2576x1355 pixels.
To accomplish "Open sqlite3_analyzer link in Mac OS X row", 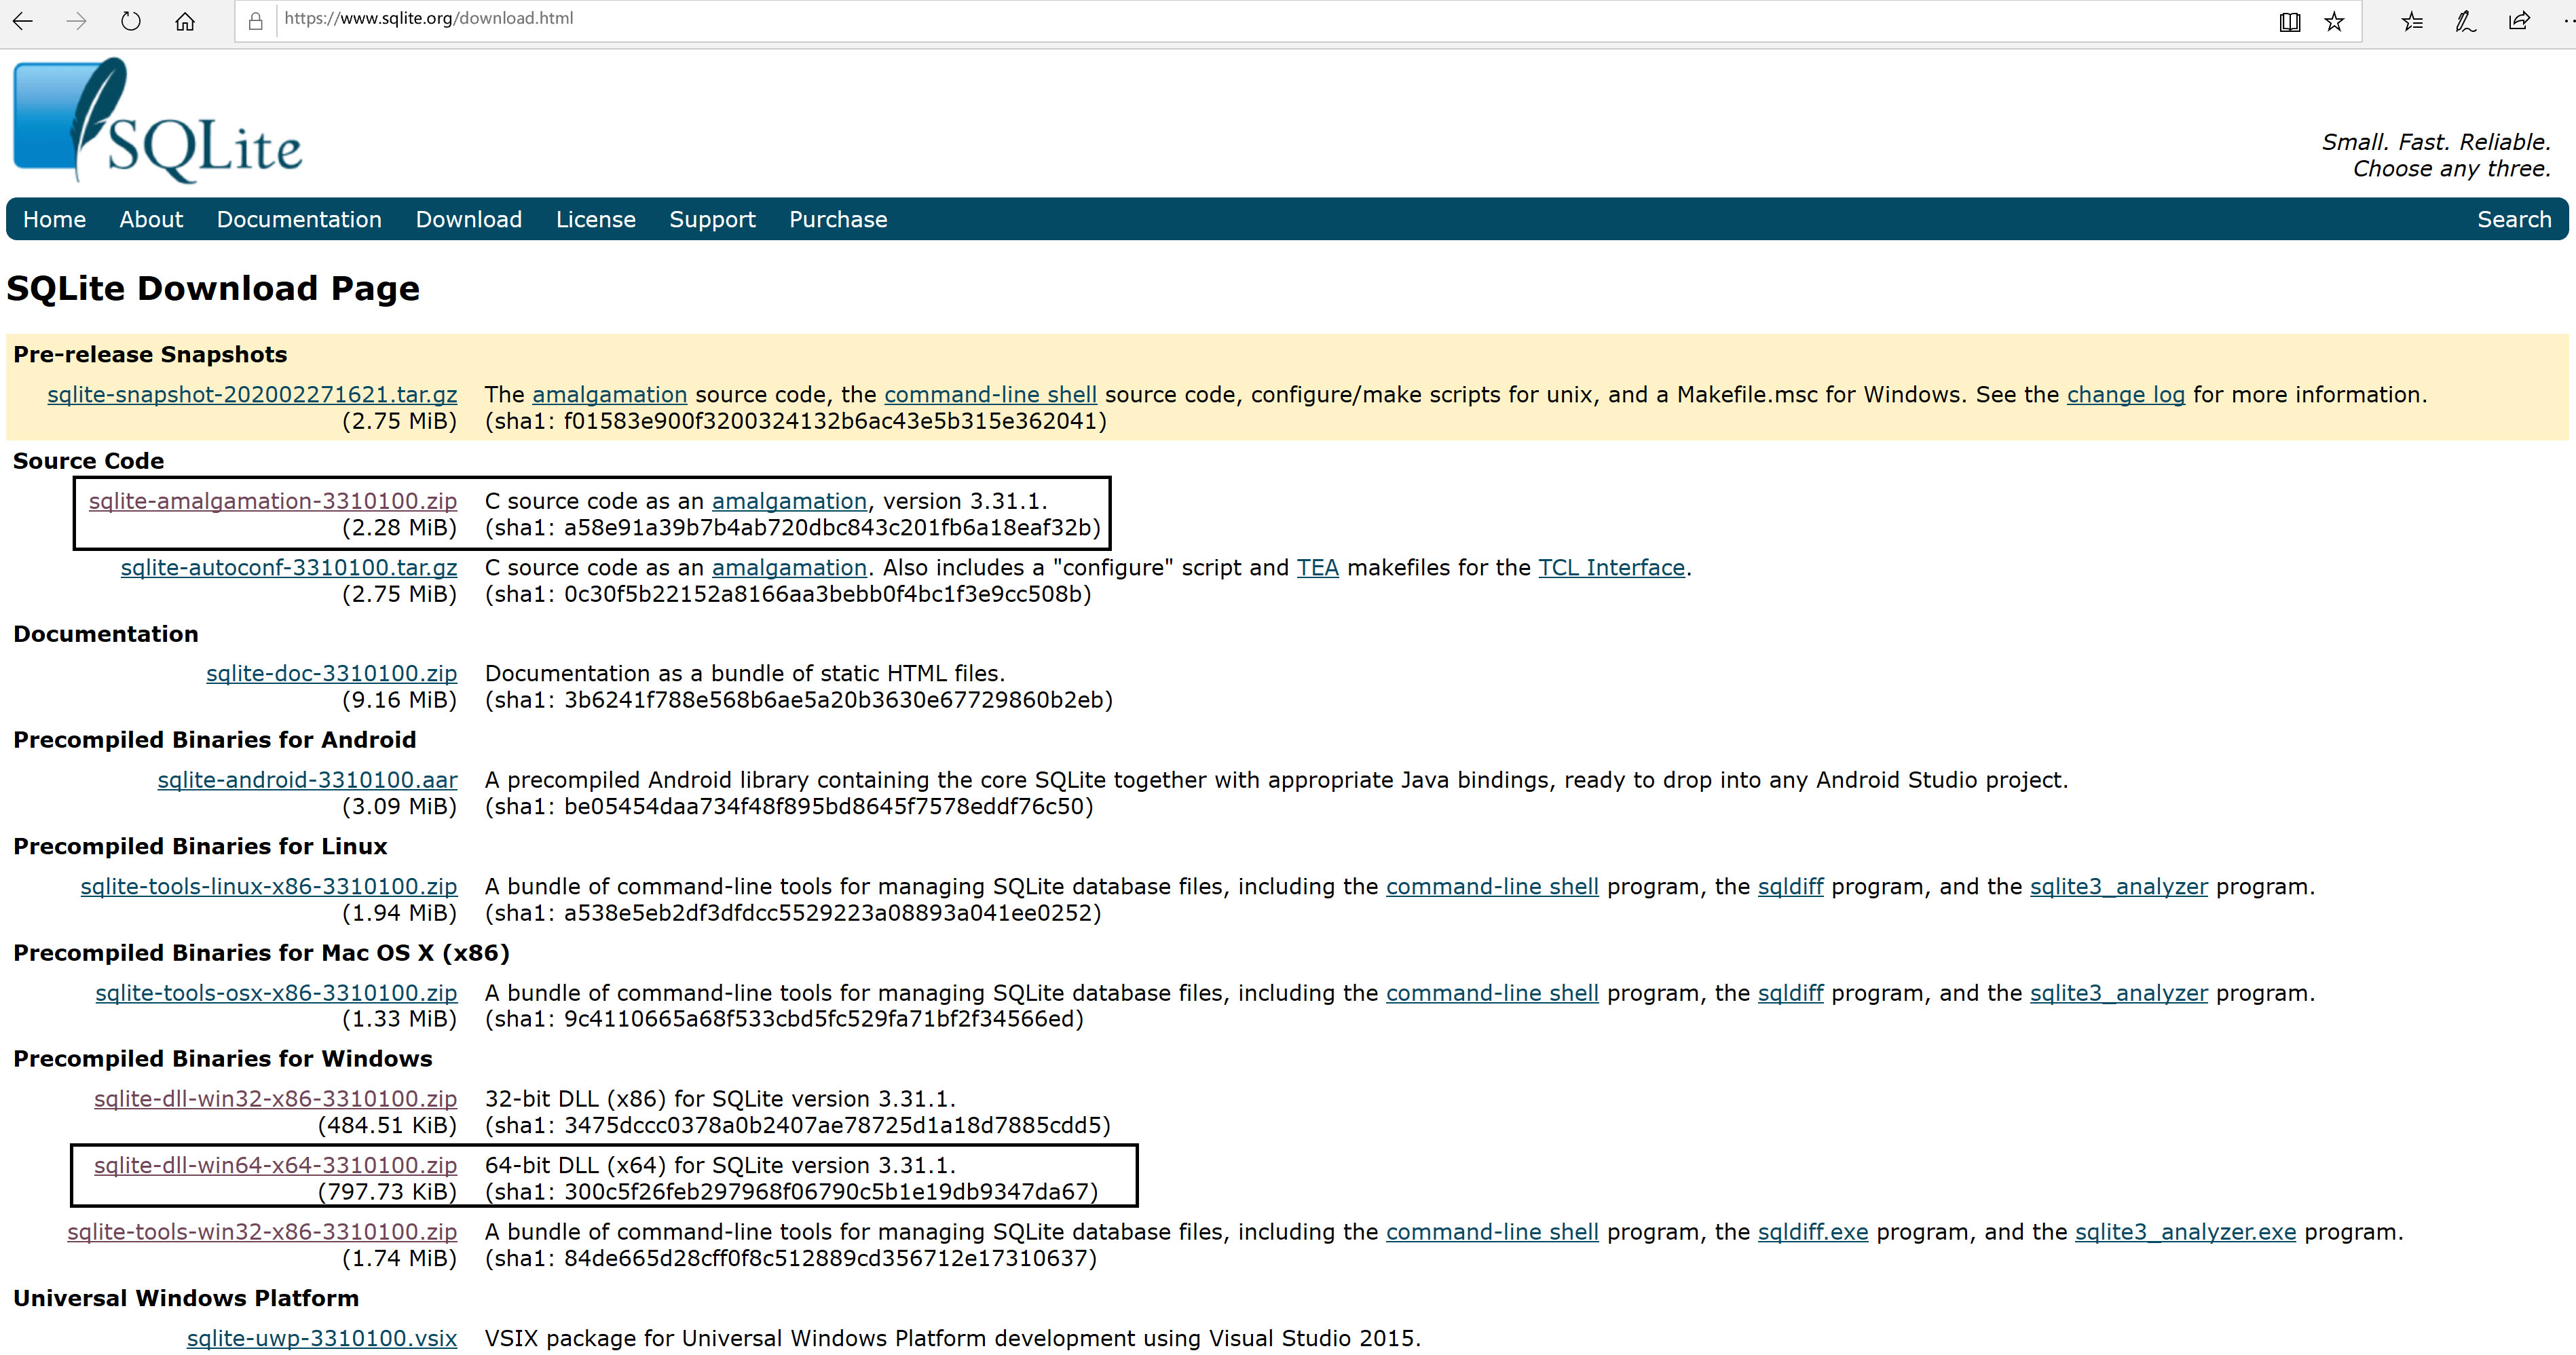I will (2118, 993).
